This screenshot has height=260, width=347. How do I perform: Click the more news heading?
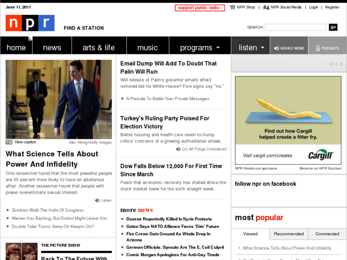point(137,210)
